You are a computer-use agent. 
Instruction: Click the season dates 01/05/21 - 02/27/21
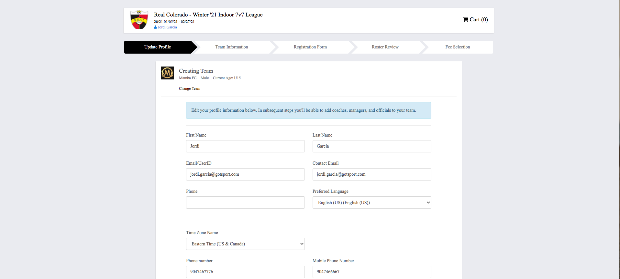click(179, 22)
